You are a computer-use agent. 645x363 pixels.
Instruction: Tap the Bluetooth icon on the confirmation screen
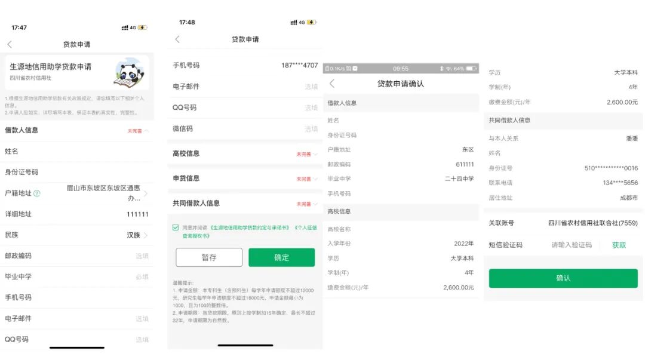coord(442,68)
